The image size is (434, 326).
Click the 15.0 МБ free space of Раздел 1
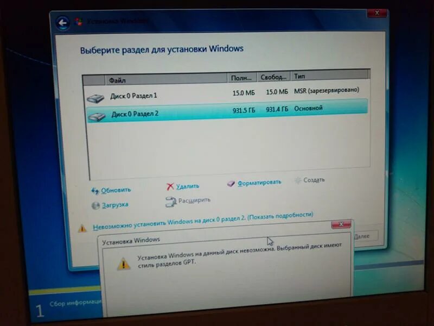277,92
